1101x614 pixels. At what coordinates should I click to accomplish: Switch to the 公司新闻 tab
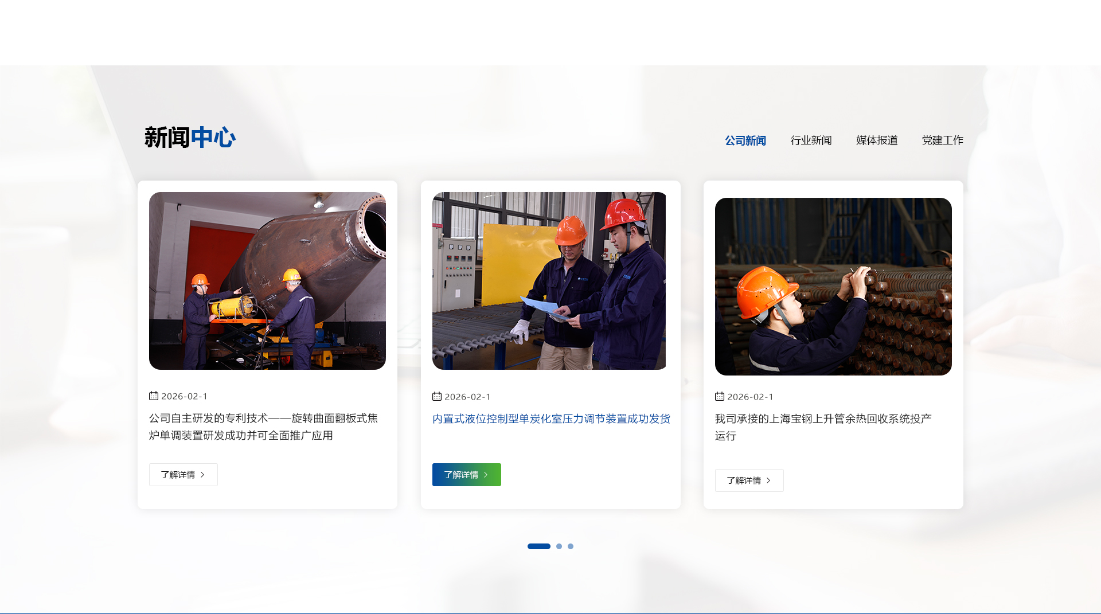745,140
